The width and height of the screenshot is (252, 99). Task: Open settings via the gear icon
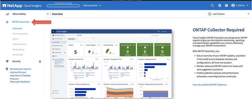pyautogui.click(x=219, y=5)
